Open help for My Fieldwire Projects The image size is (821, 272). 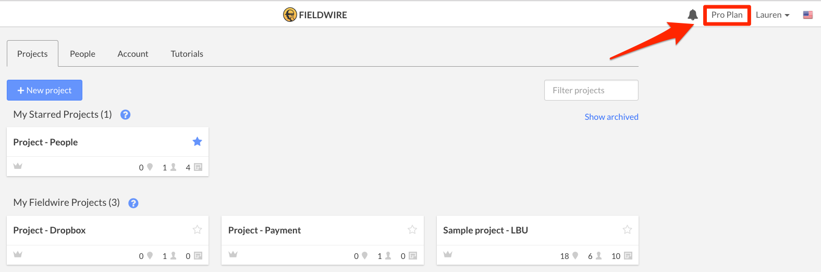point(133,203)
